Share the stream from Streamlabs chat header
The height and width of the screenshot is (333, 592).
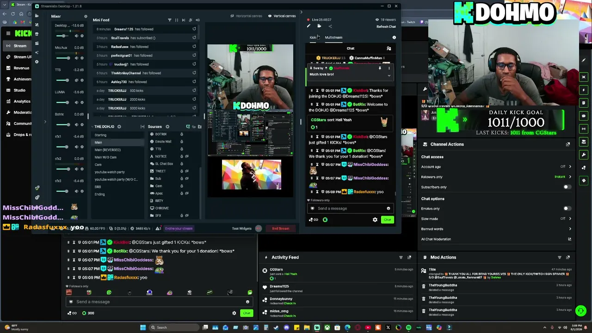tap(330, 26)
